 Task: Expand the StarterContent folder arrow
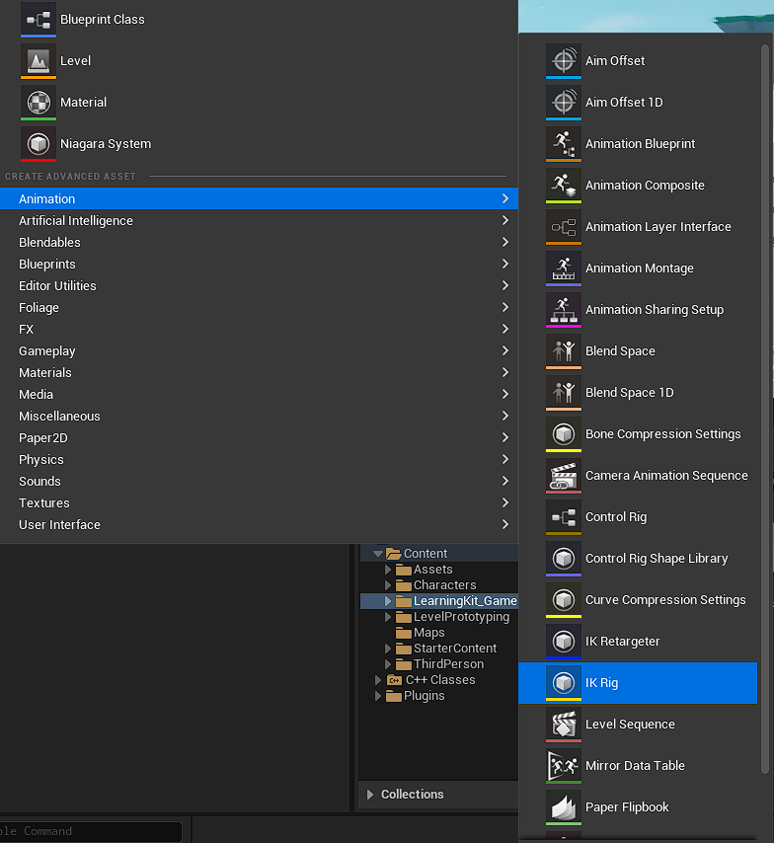(x=388, y=649)
